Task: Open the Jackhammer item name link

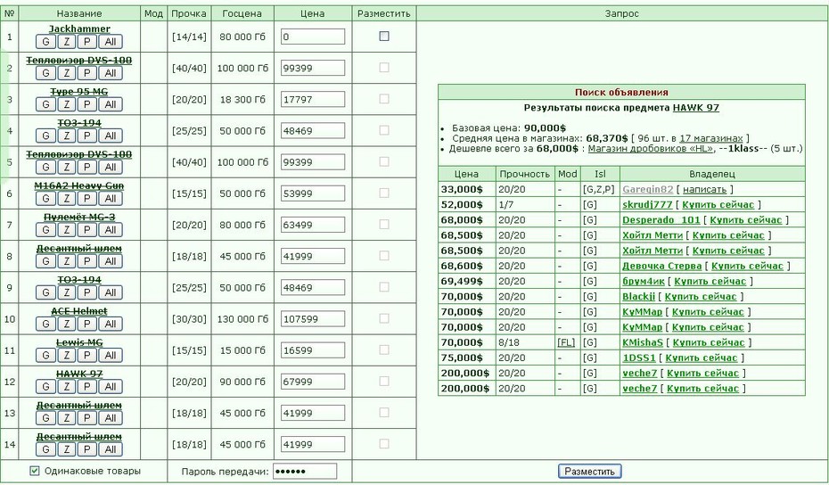Action: point(79,29)
